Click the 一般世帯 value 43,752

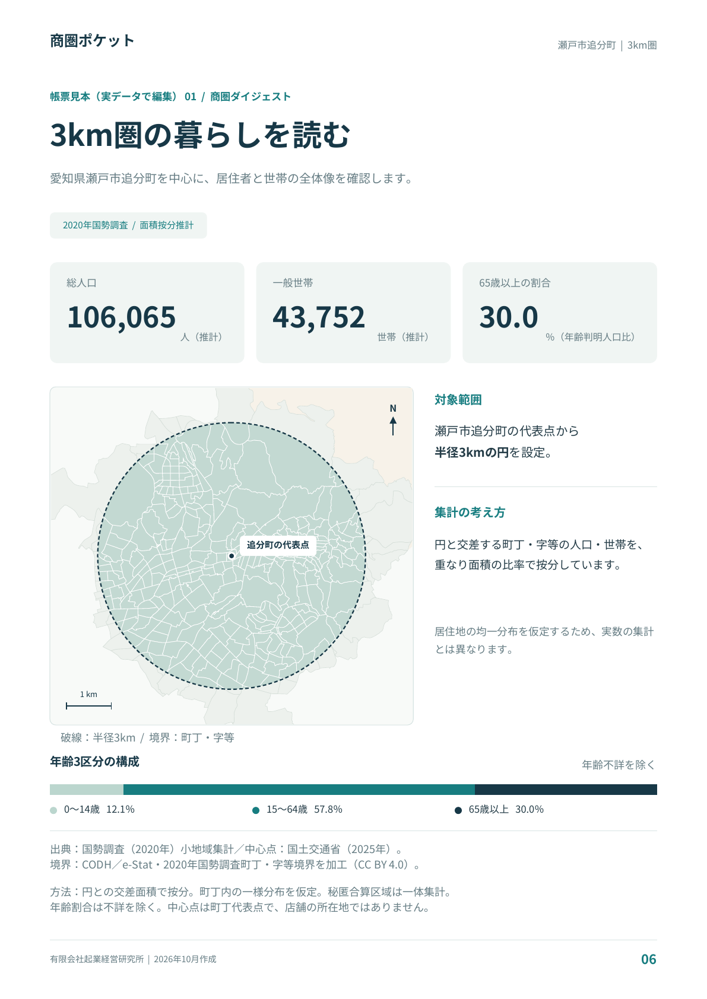(319, 317)
